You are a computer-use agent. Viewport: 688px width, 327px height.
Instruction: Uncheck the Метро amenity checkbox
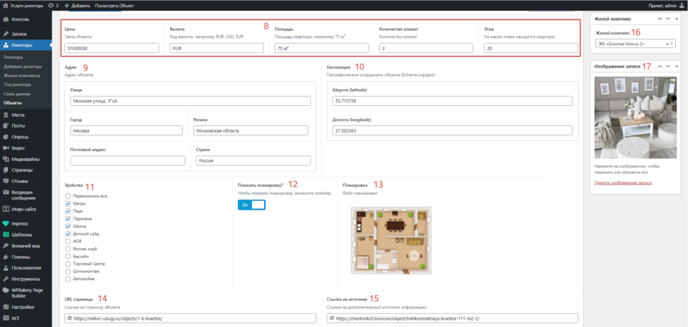pos(68,204)
